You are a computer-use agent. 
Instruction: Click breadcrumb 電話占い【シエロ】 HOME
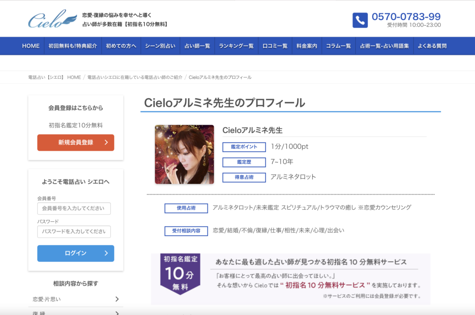[x=55, y=77]
